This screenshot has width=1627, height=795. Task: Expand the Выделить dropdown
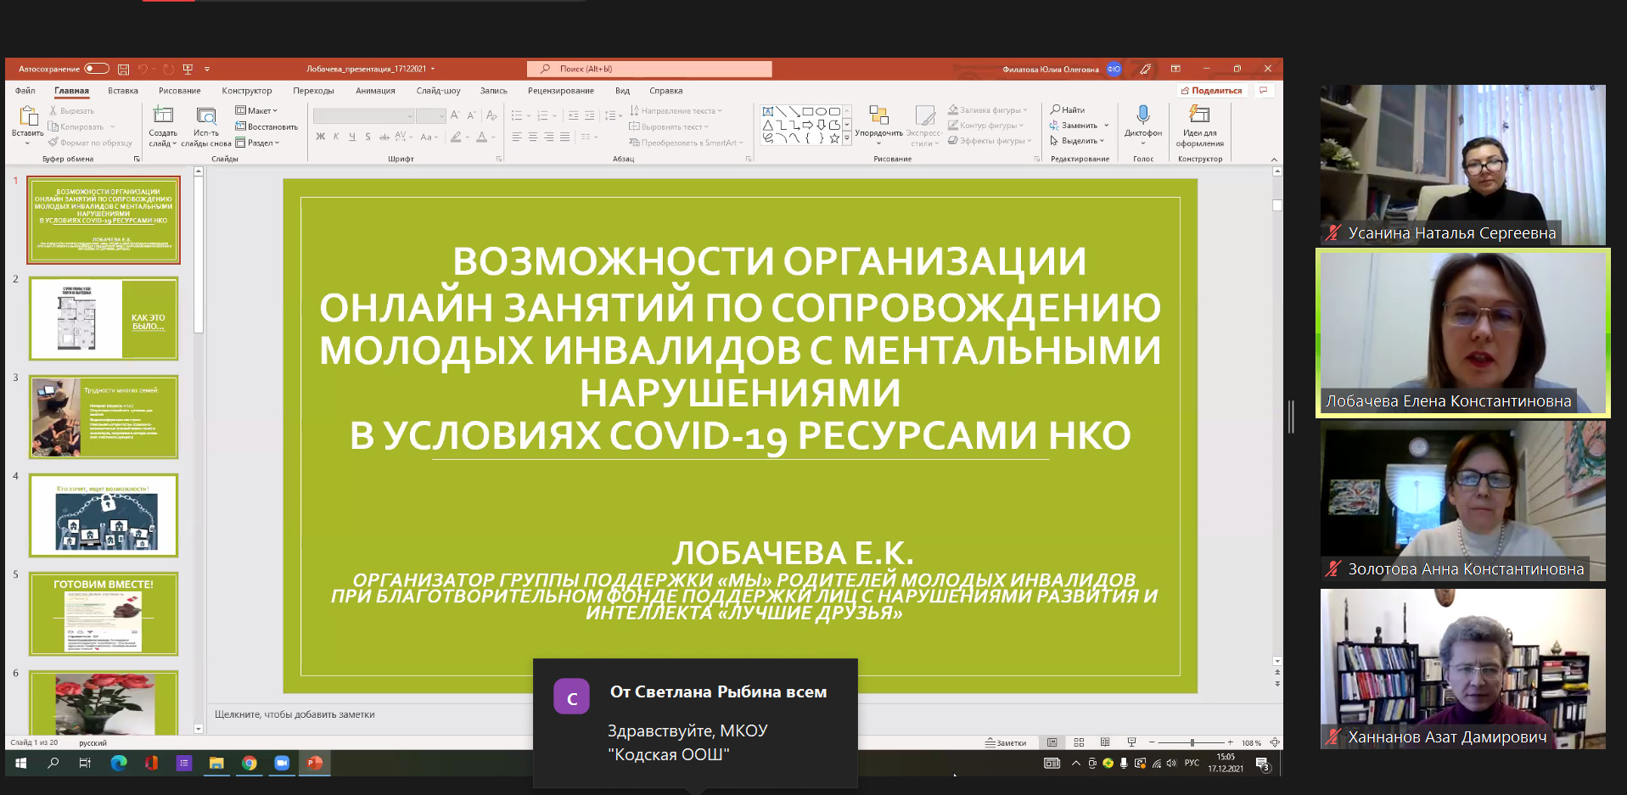[1078, 141]
